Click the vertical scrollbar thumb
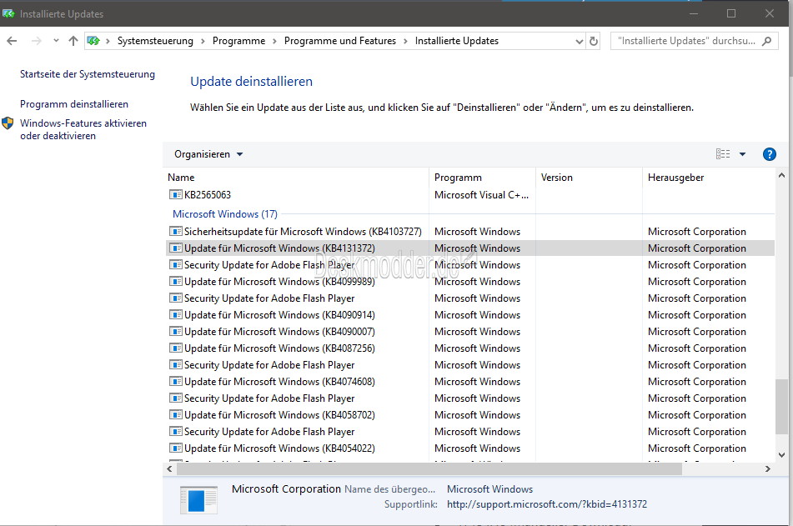The height and width of the screenshot is (526, 793). 781,407
